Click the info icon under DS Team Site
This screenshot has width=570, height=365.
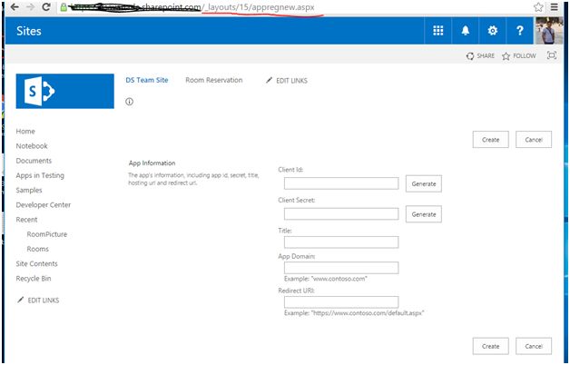129,102
